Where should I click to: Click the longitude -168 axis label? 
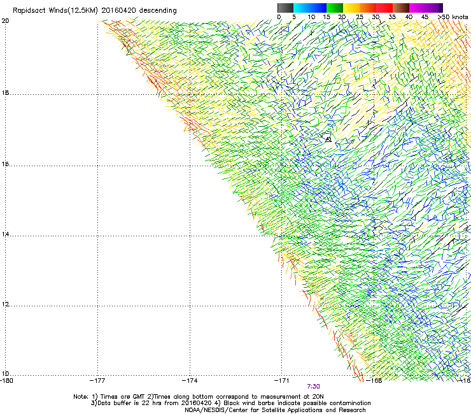pos(374,381)
